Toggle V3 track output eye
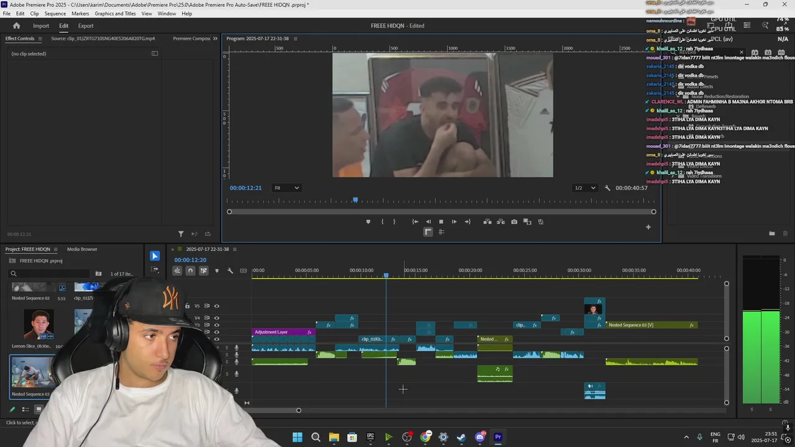Image resolution: width=795 pixels, height=447 pixels. (217, 325)
